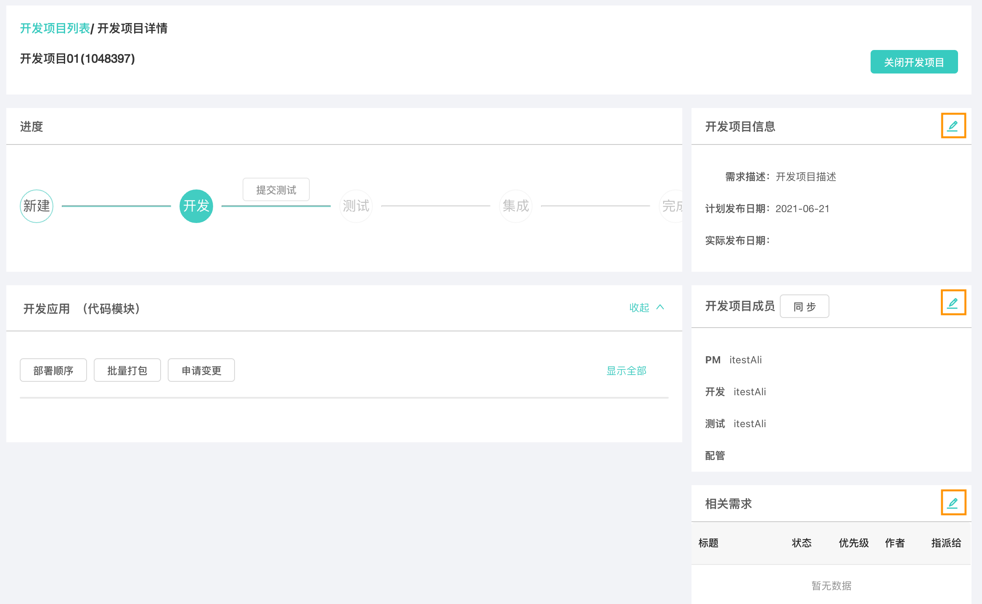This screenshot has height=604, width=982.
Task: Collapse the section via the 收起 chevron
Action: (647, 307)
